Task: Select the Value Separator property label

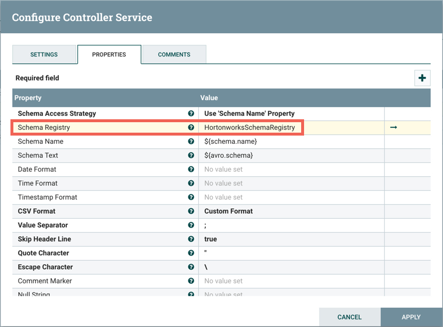Action: [x=42, y=225]
